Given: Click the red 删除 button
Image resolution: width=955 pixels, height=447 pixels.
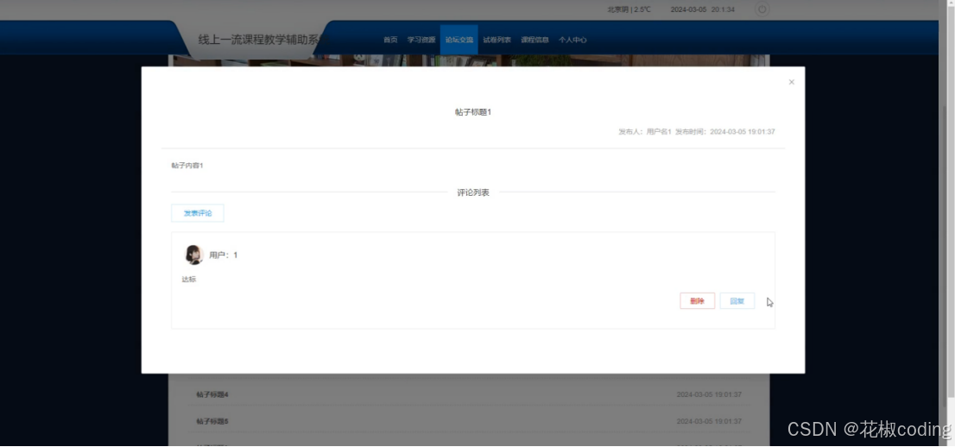Looking at the screenshot, I should tap(698, 301).
